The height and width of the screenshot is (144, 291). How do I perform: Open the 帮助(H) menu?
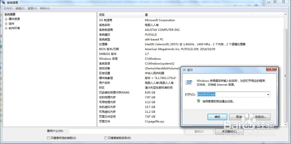(45, 8)
